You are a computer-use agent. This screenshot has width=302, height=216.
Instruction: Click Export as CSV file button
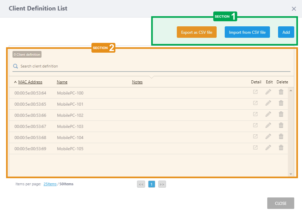196,32
